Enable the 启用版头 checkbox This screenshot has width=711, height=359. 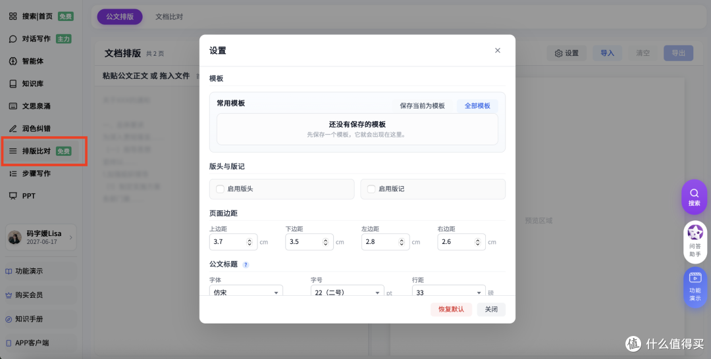click(220, 189)
